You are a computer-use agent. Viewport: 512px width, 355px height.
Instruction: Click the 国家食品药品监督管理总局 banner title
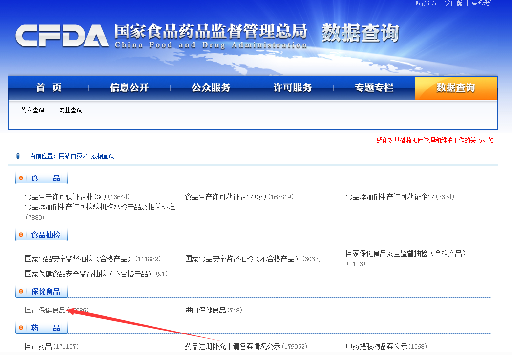click(211, 31)
